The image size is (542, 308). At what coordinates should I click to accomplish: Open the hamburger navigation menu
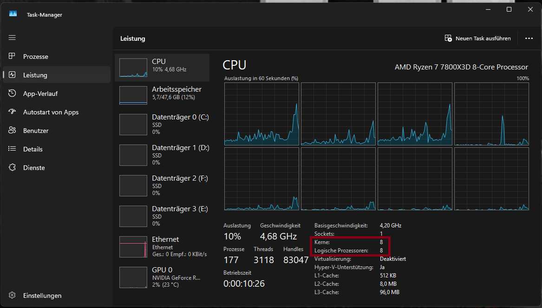(x=12, y=38)
